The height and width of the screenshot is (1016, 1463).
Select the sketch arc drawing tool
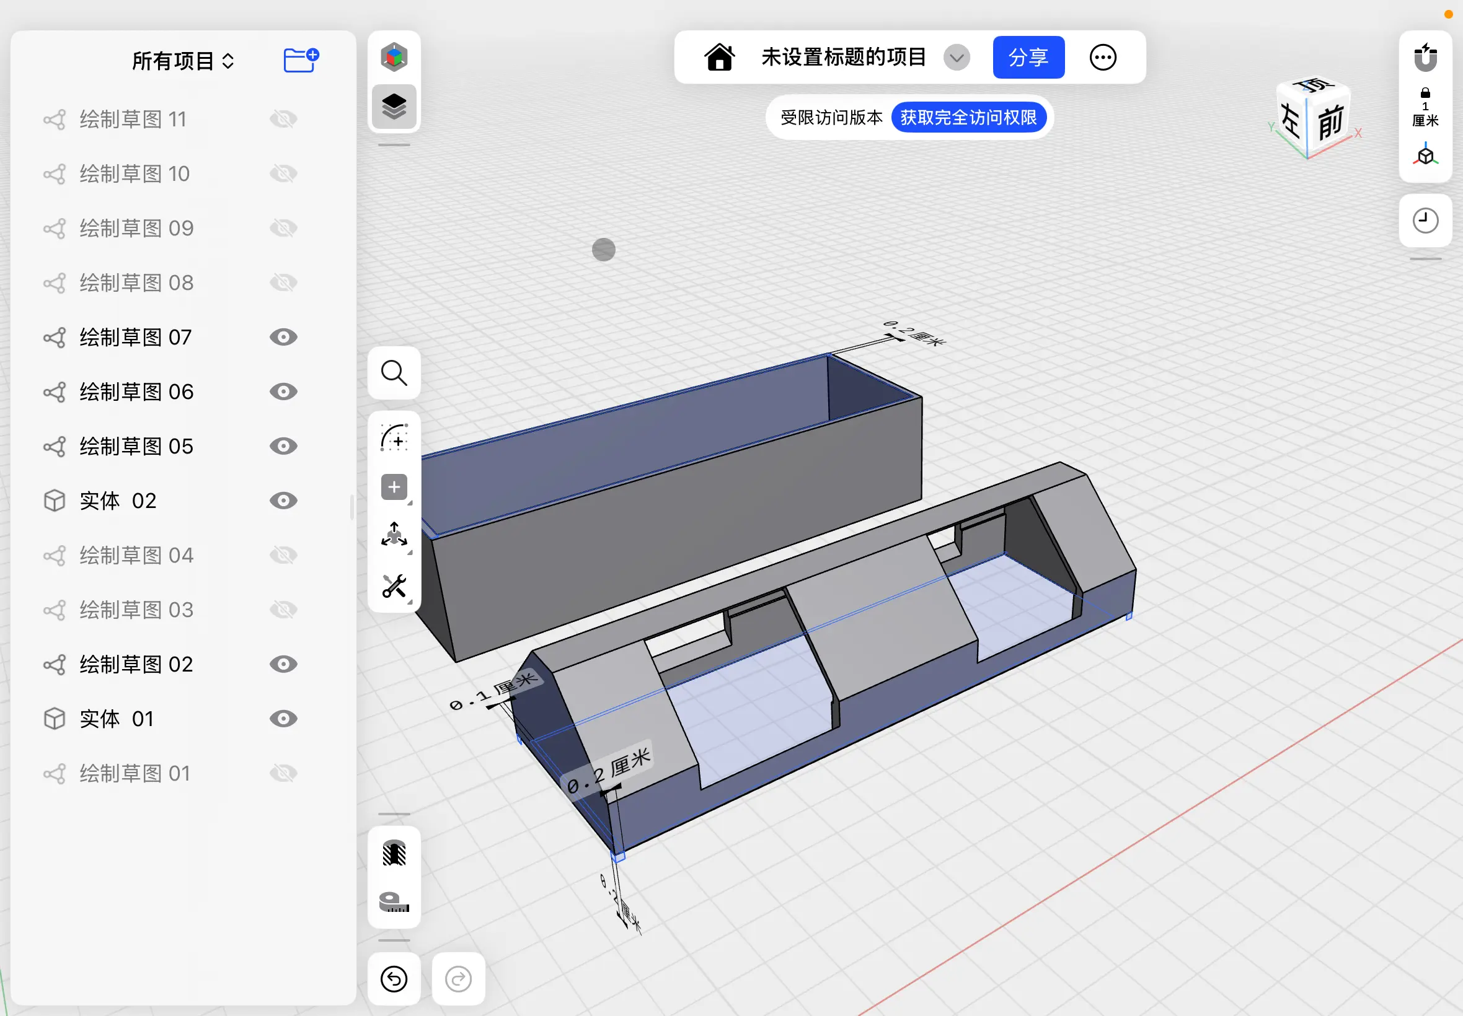(x=394, y=438)
